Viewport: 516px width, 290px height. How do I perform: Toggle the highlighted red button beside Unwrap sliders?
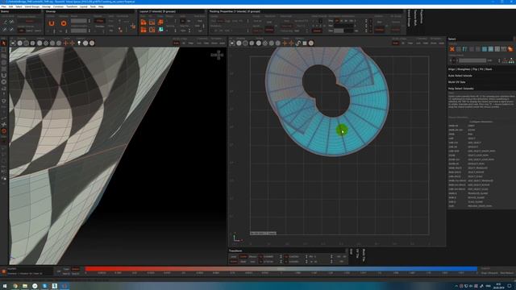pyautogui.click(x=99, y=21)
